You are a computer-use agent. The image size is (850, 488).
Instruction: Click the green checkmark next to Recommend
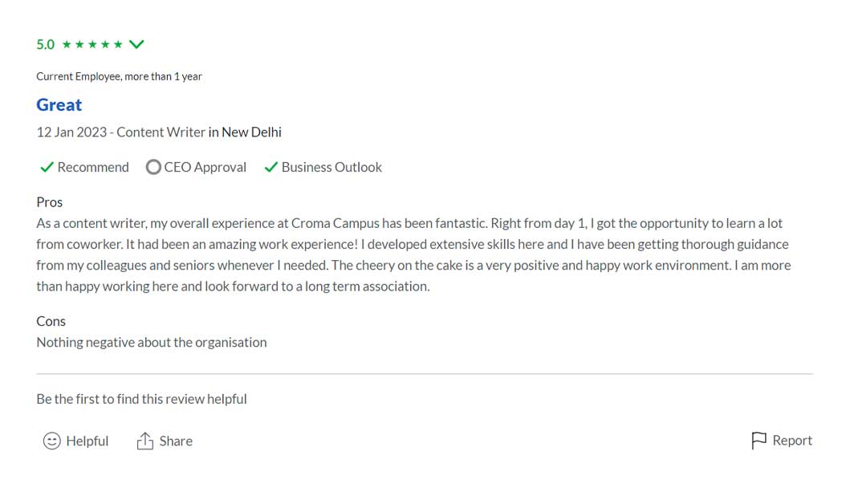click(x=47, y=167)
